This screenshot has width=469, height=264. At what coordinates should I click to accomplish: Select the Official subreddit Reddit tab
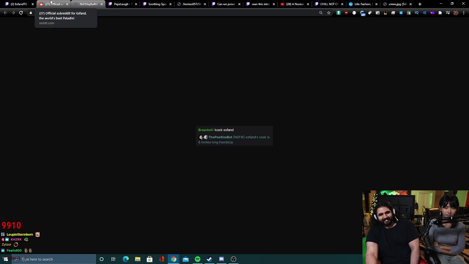(x=53, y=4)
